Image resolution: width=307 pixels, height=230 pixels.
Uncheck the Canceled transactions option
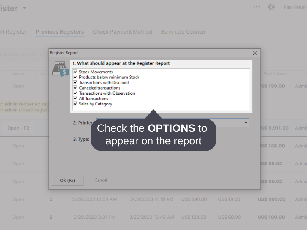[75, 88]
